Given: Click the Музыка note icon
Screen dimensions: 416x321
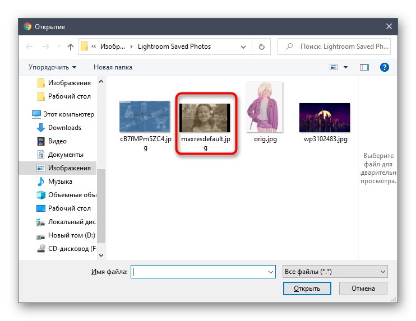Looking at the screenshot, I should [x=40, y=182].
